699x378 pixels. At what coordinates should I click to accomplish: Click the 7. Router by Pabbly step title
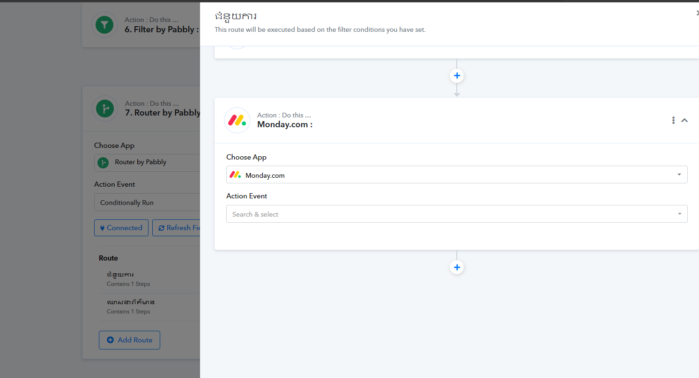(163, 113)
